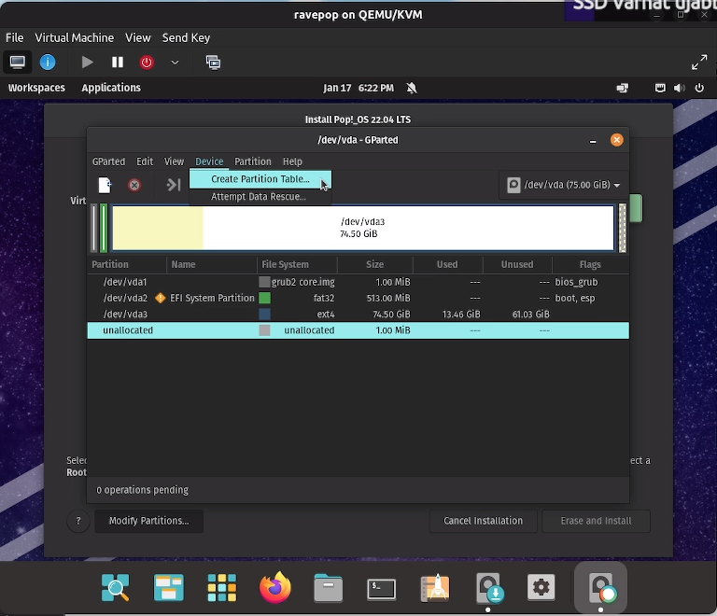
Task: Click the blue ext4 color swatch
Action: click(264, 314)
